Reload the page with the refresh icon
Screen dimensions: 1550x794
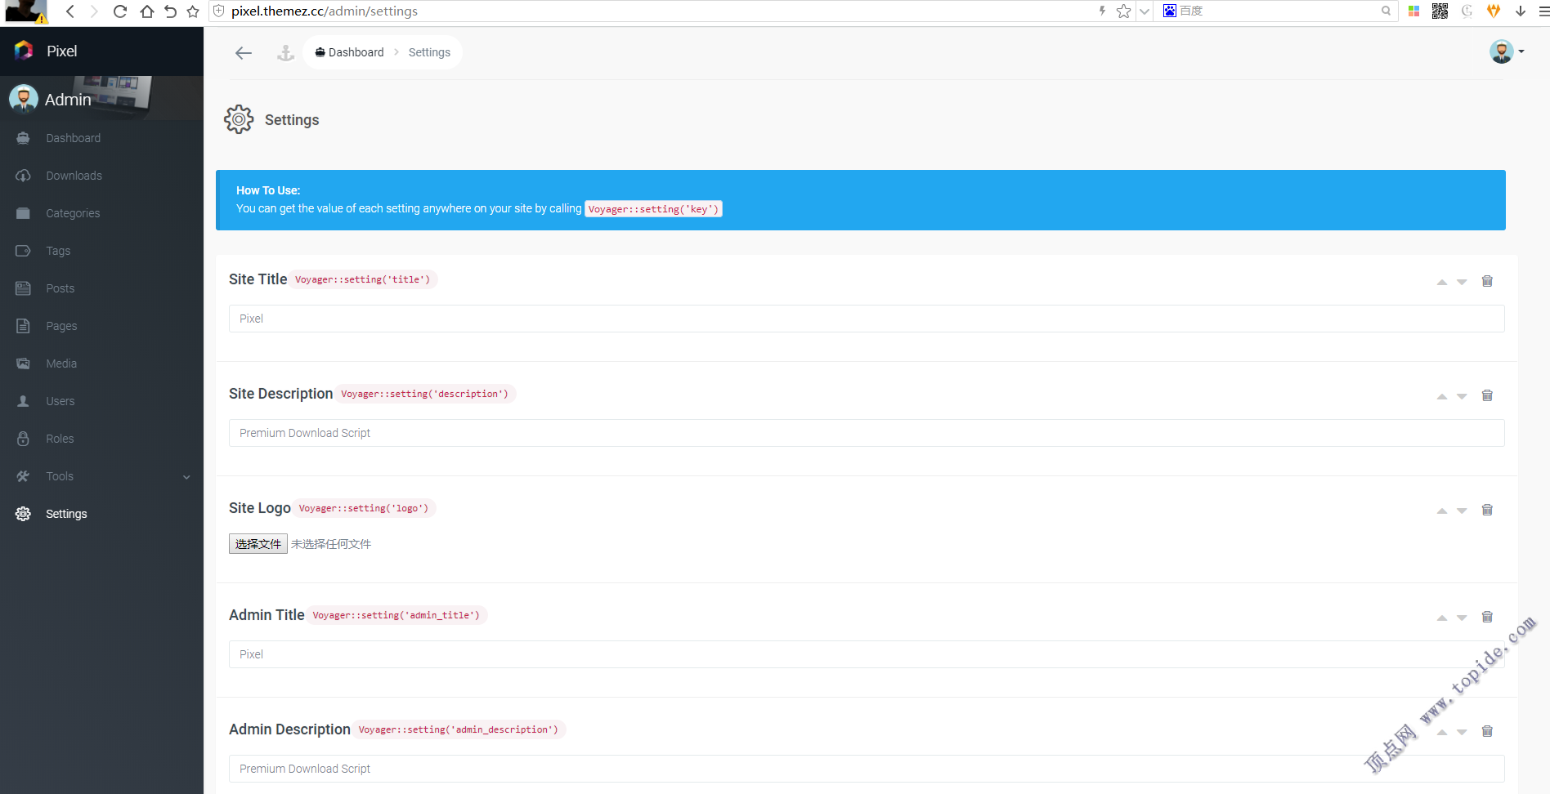click(120, 11)
